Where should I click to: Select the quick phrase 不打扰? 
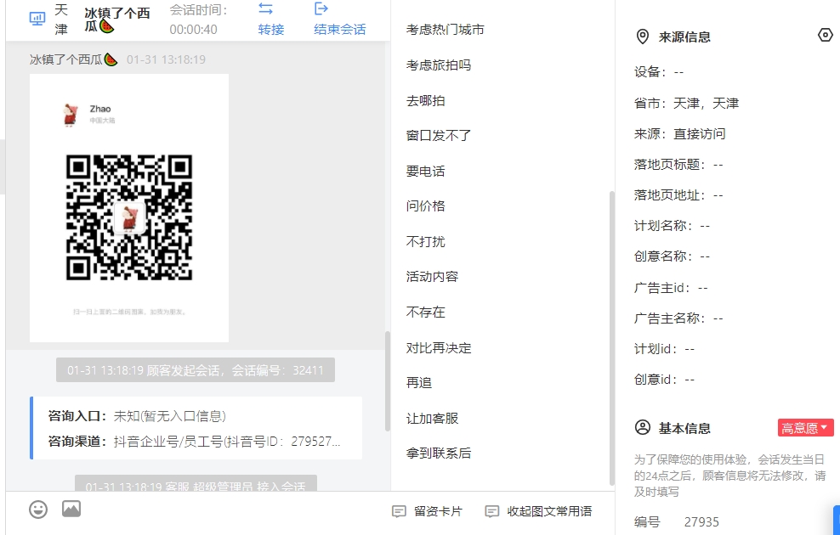425,242
